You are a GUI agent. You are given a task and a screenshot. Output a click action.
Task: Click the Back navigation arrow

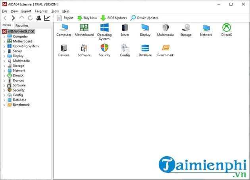pos(5,18)
